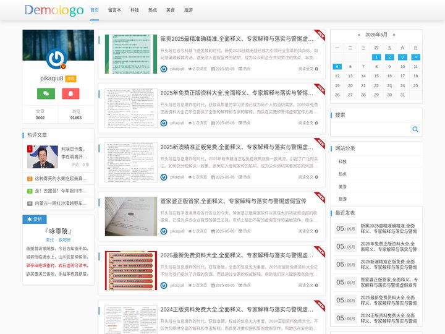
Task: Open thumbnail of 2025新澳精准正版免费 article
Action: [131, 162]
